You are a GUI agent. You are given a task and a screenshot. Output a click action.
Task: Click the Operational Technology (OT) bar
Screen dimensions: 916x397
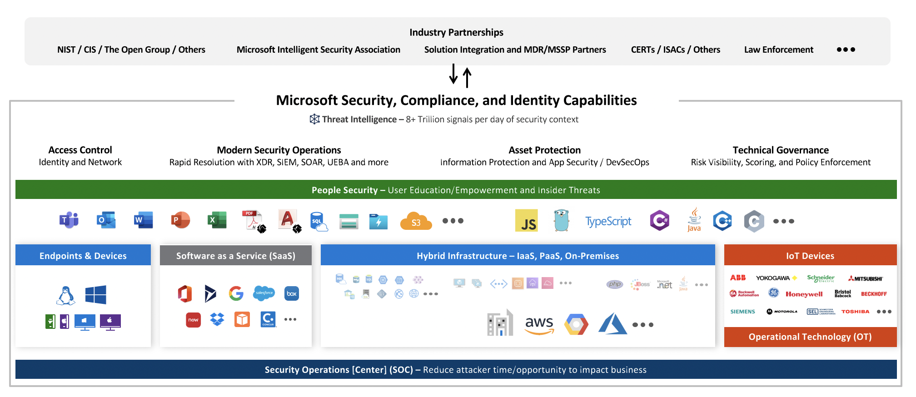(810, 337)
